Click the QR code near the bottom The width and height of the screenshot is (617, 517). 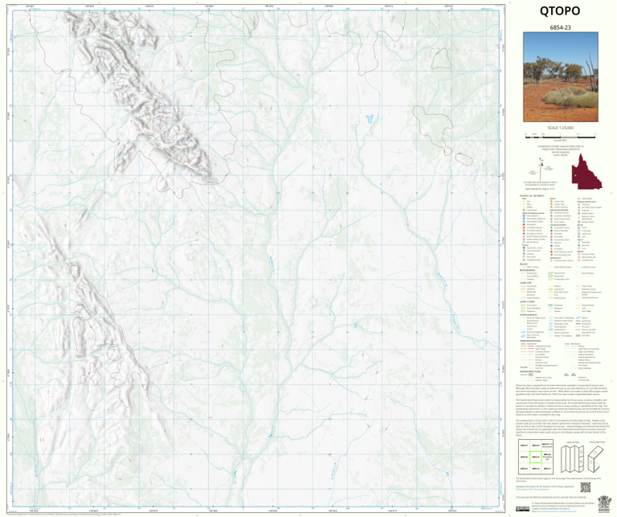586,487
